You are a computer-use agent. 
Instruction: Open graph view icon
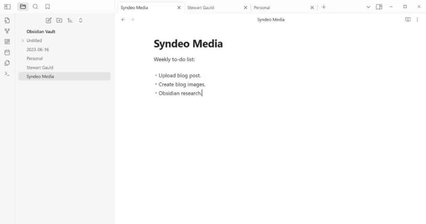click(x=7, y=31)
